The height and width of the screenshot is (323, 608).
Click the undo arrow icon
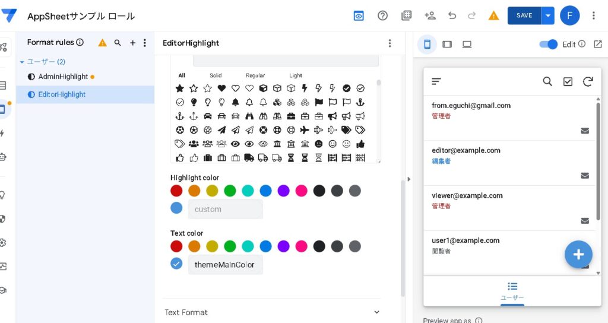(452, 16)
